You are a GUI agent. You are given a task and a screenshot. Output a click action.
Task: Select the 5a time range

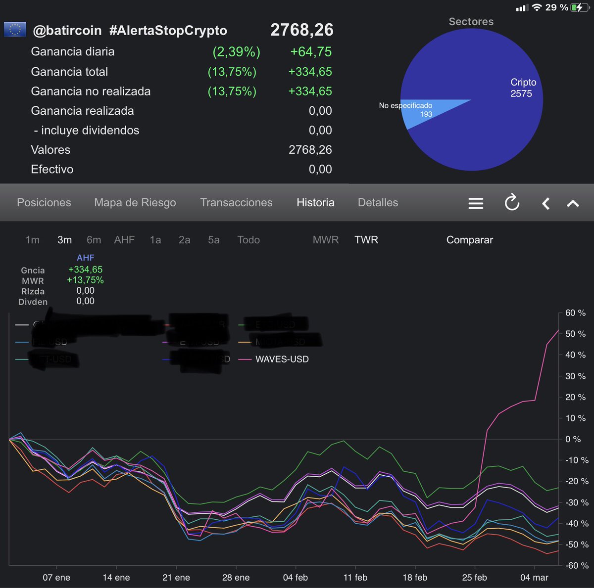coord(213,240)
